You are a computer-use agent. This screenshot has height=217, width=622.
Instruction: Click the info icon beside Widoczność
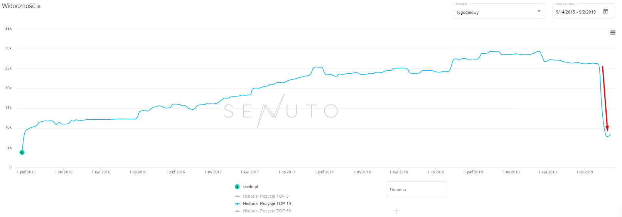(x=39, y=7)
